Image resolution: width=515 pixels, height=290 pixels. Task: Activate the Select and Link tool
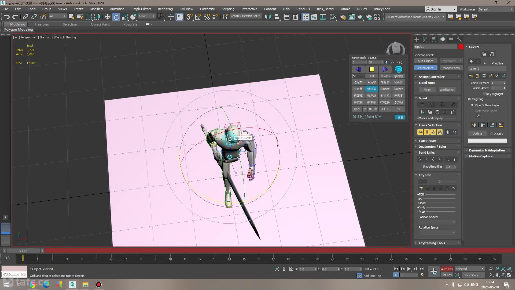point(25,17)
